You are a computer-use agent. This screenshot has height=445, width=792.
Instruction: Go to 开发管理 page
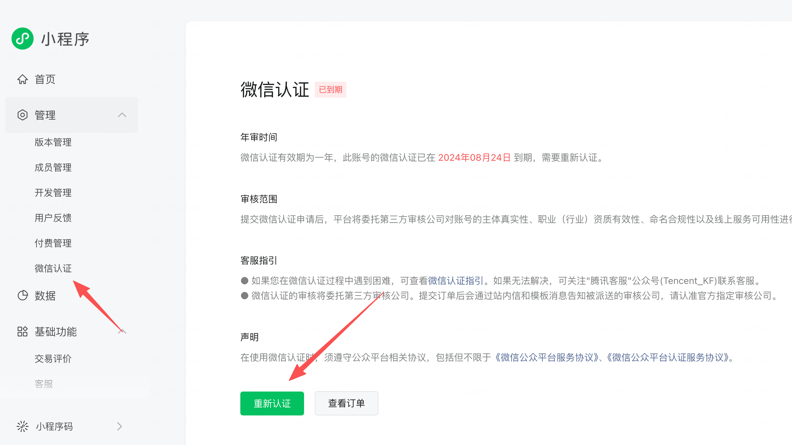point(53,193)
